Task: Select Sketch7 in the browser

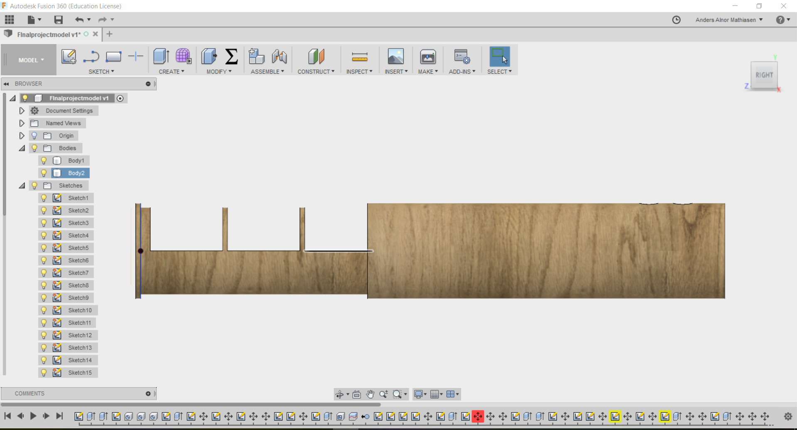Action: click(x=78, y=273)
